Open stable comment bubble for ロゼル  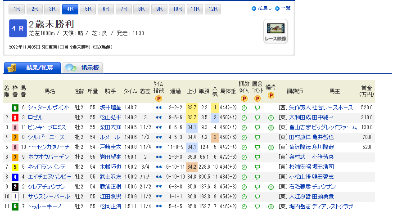click(257, 118)
